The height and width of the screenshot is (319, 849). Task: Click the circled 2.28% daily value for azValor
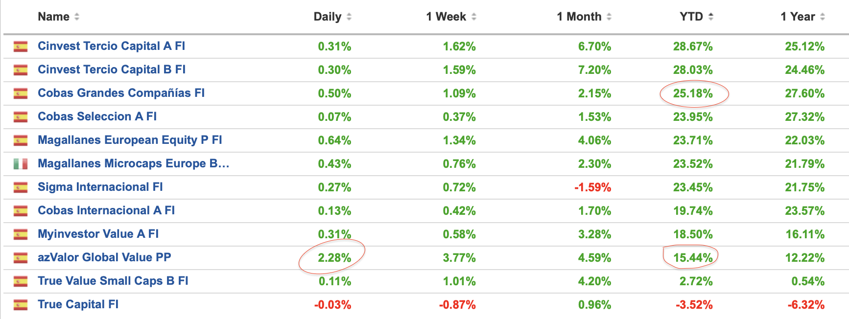click(x=334, y=258)
